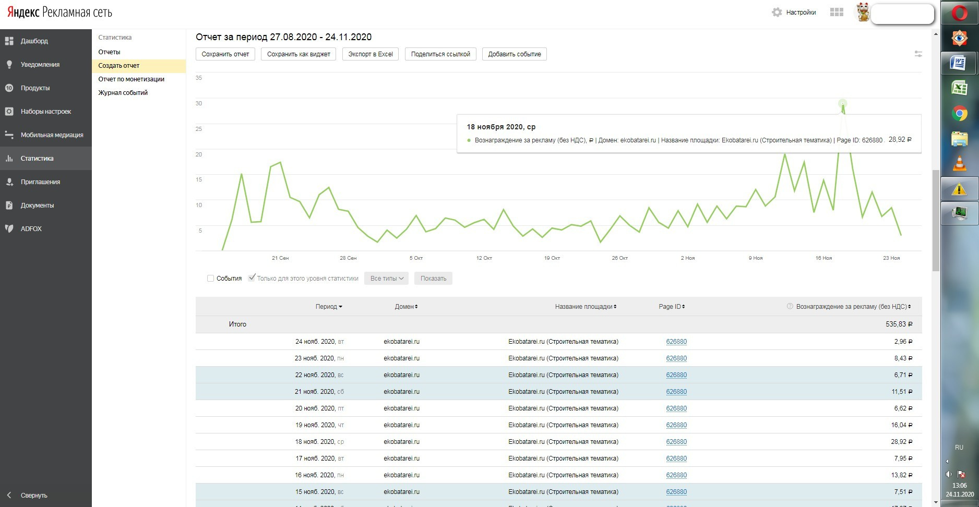Viewport: 979px width, 507px height.
Task: Click the Documents sidebar icon
Action: (9, 206)
